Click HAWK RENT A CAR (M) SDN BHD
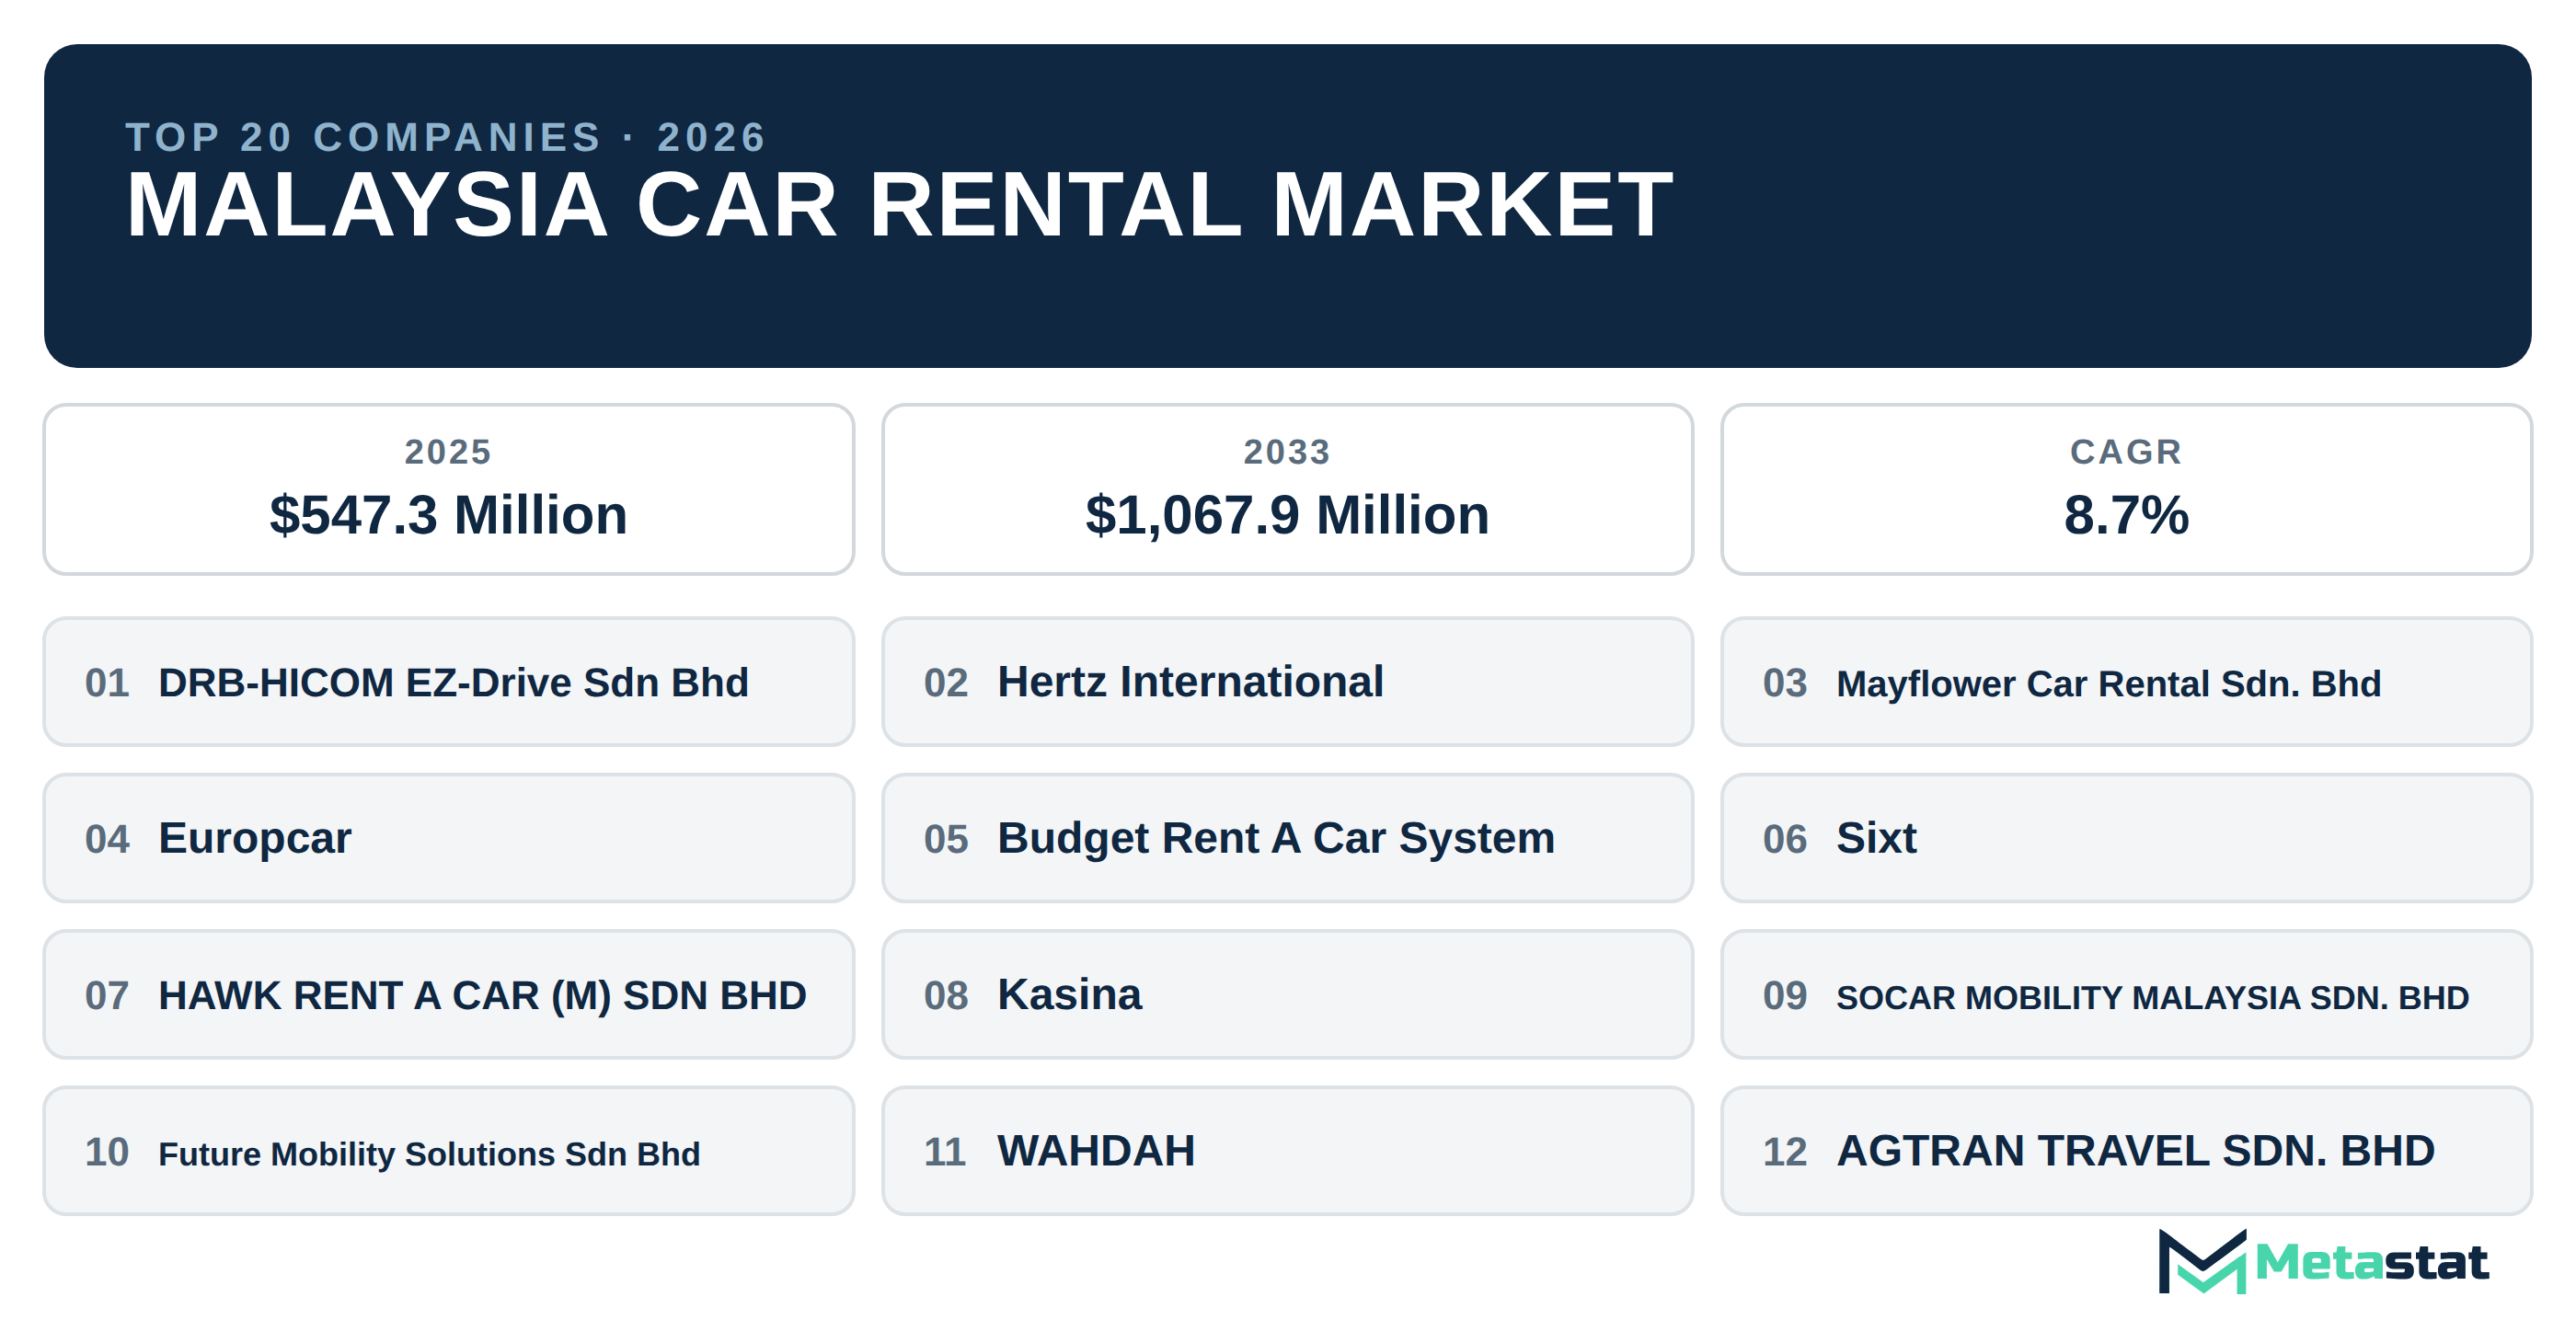The width and height of the screenshot is (2576, 1343). (x=449, y=995)
